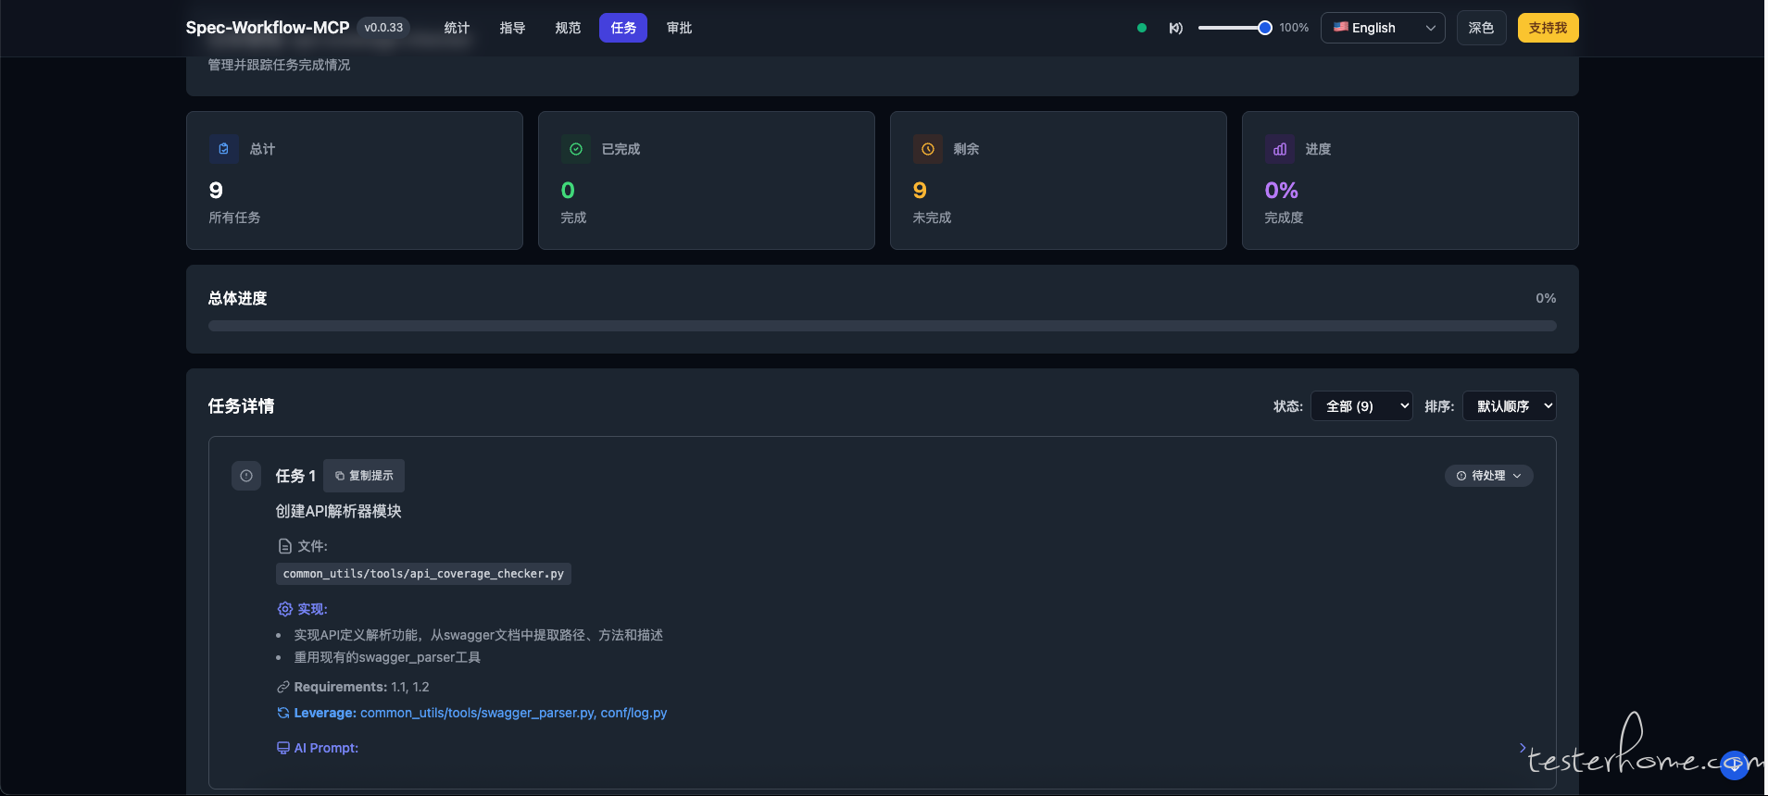Expand the 待处理 status selector for task 1
This screenshot has height=796, width=1768.
[1488, 476]
